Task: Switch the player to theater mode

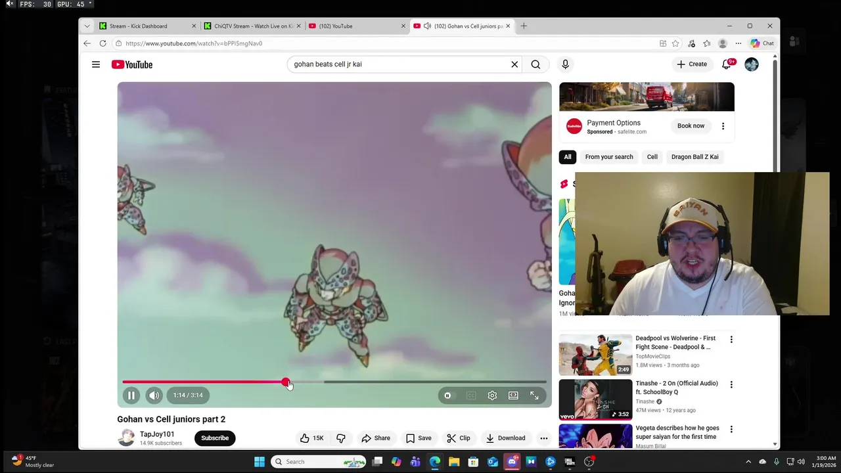Action: pyautogui.click(x=513, y=395)
